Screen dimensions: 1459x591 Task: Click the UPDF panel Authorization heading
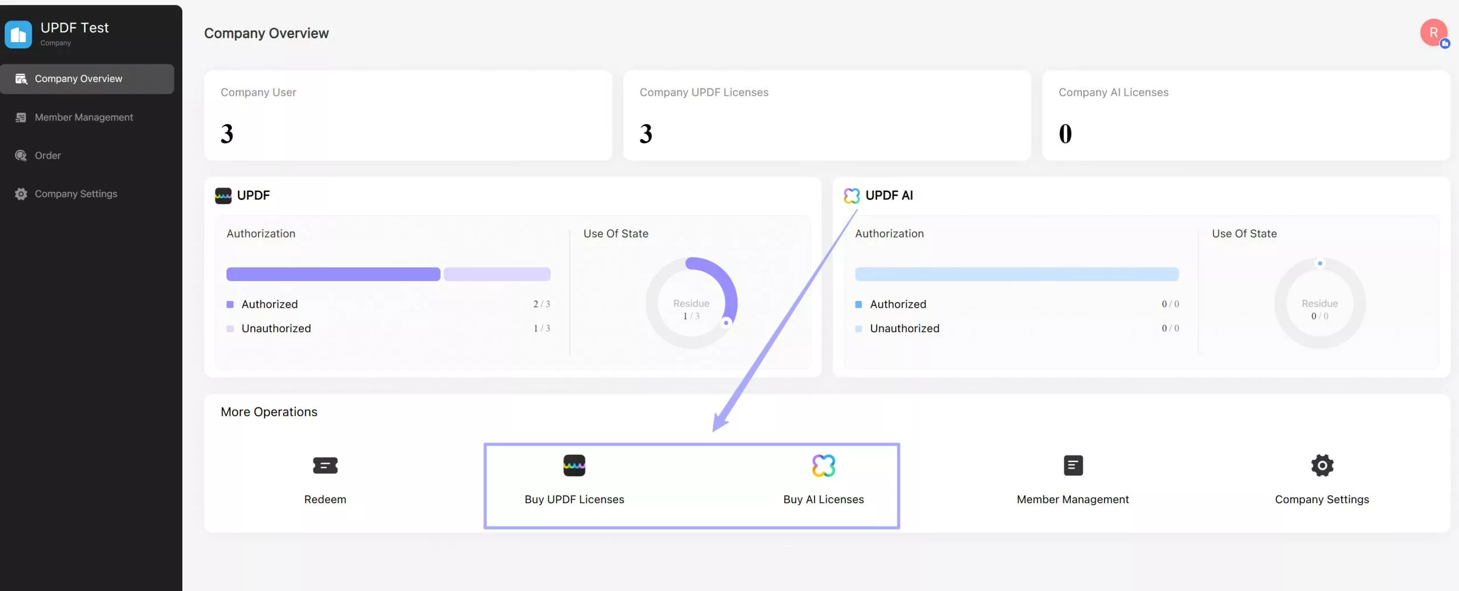(x=261, y=234)
